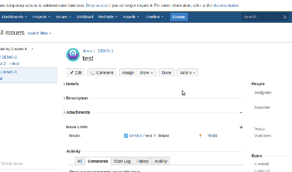Mark the issue as Done
Viewport: 292px width, 172px height.
coord(166,73)
